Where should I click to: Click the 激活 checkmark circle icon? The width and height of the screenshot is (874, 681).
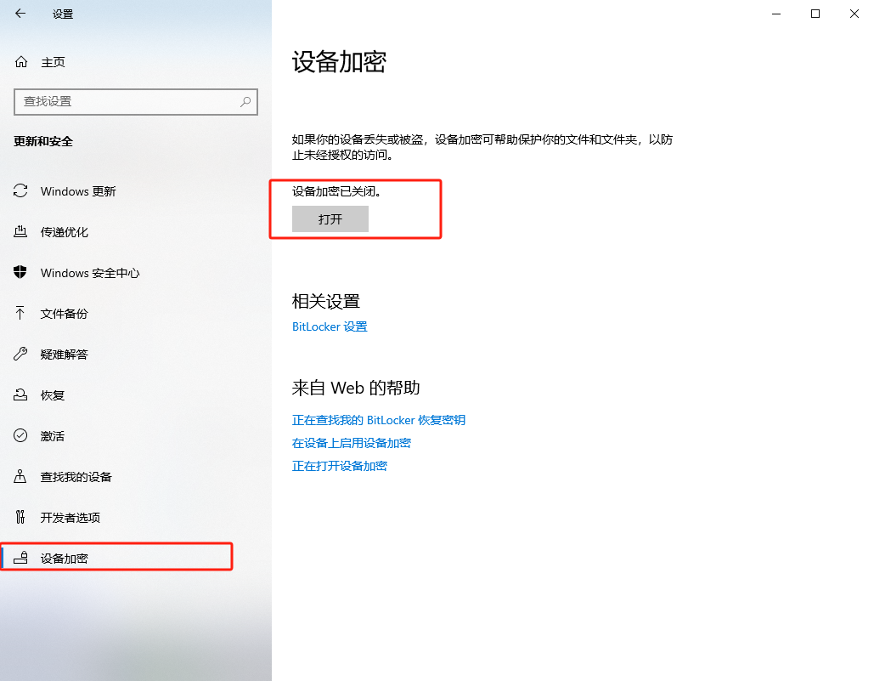click(x=20, y=435)
